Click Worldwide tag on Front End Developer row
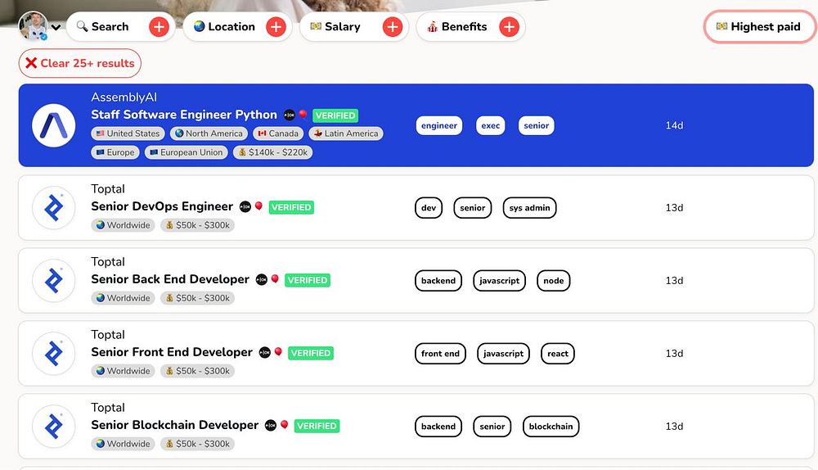This screenshot has width=818, height=470. (x=124, y=371)
